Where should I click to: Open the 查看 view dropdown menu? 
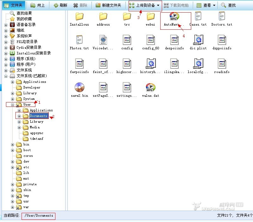tap(206, 5)
